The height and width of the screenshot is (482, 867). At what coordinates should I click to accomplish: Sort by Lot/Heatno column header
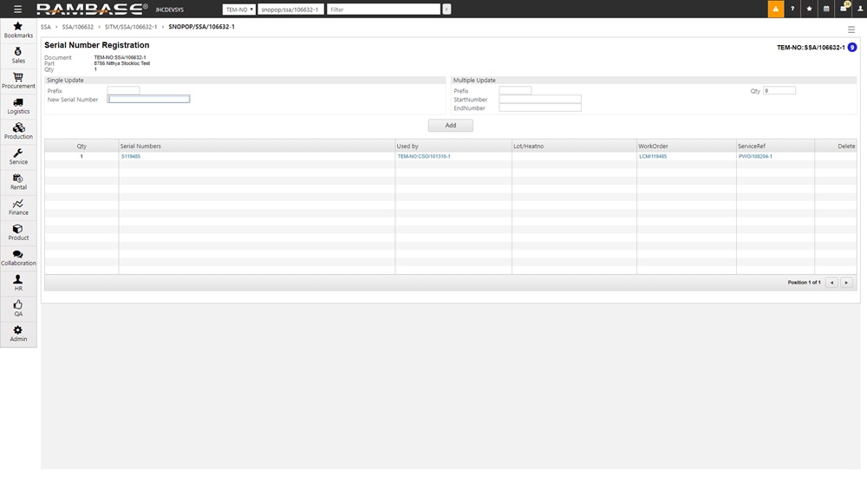[574, 146]
